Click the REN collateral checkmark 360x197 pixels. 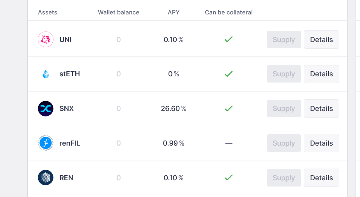pyautogui.click(x=229, y=178)
